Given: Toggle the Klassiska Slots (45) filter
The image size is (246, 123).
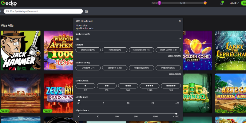Looking at the screenshot, I should (x=141, y=50).
